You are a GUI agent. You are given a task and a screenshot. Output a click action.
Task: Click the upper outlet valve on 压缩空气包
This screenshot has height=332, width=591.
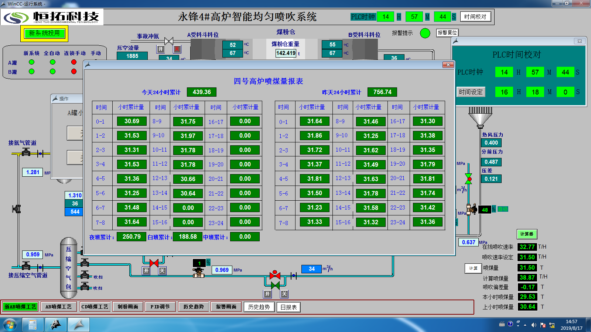coord(85,263)
